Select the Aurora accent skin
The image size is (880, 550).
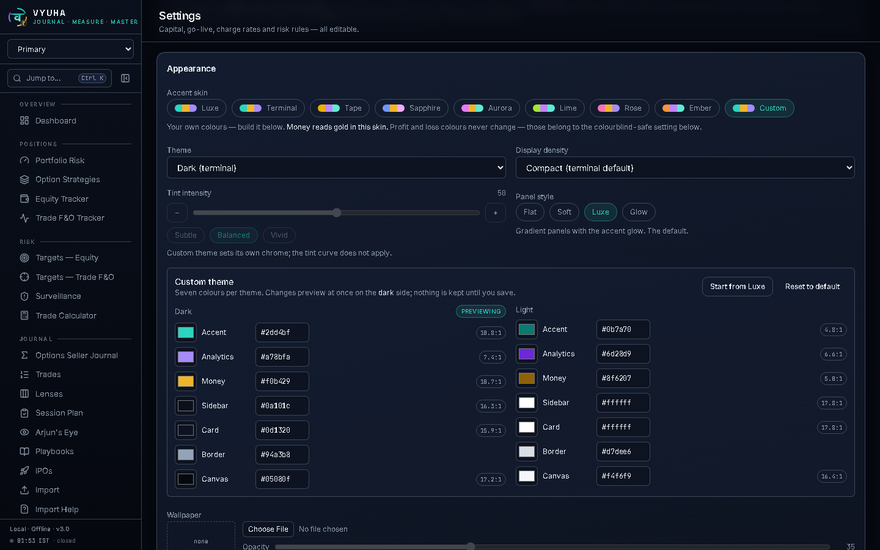tap(486, 108)
